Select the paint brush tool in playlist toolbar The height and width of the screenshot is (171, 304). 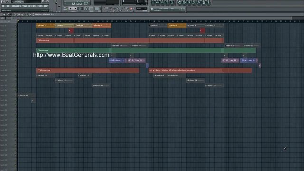click(10, 15)
